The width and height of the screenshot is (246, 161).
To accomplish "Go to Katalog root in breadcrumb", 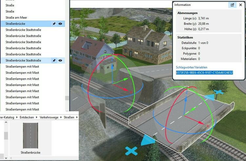I will click(x=7, y=117).
